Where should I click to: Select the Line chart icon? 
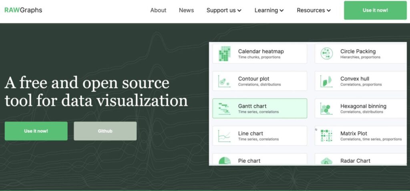[225, 136]
